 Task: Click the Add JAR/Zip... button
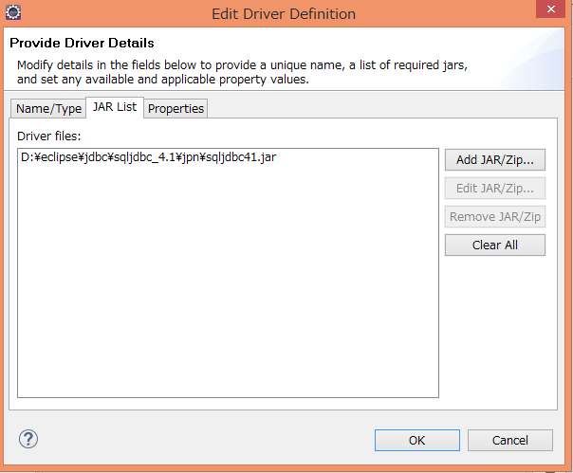pos(495,159)
